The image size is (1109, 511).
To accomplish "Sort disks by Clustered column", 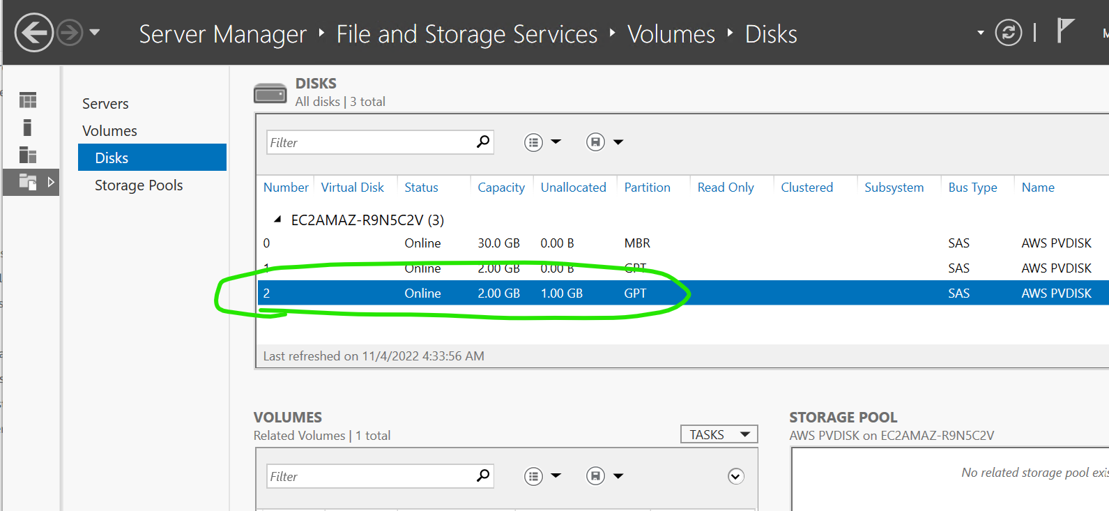I will [x=807, y=188].
